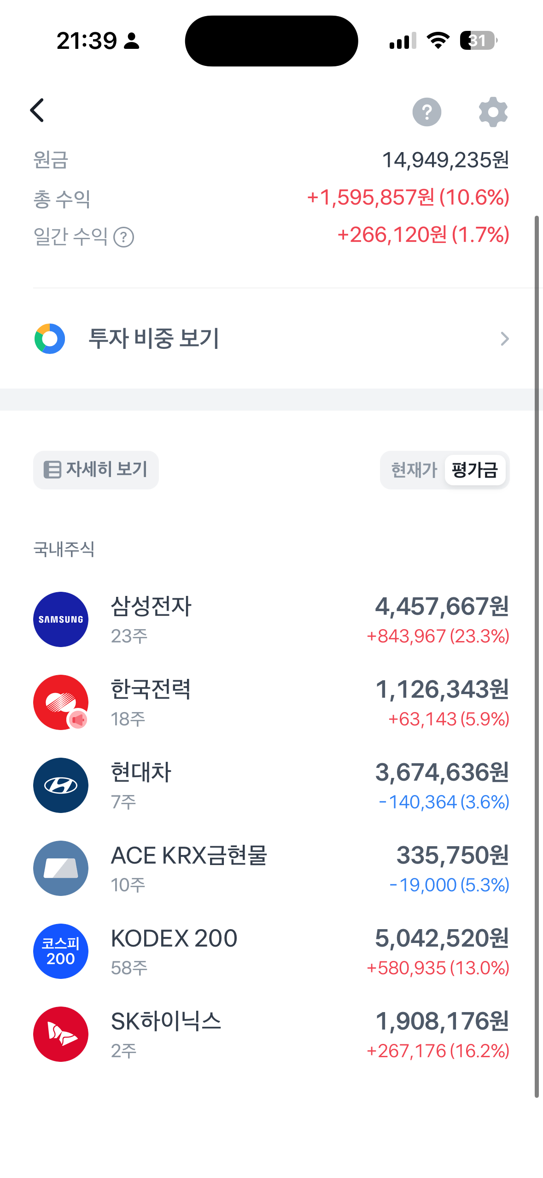Tap the back arrow icon

point(37,110)
